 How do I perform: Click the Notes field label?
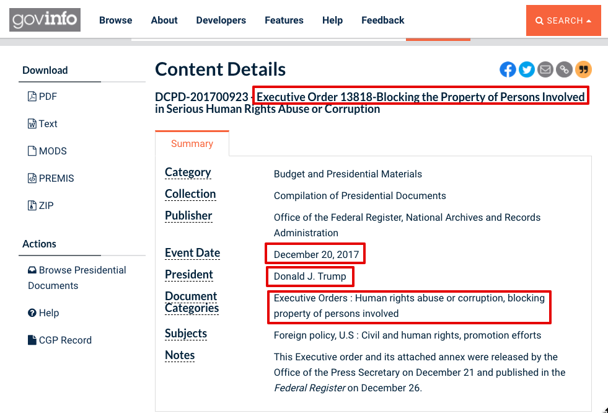180,355
